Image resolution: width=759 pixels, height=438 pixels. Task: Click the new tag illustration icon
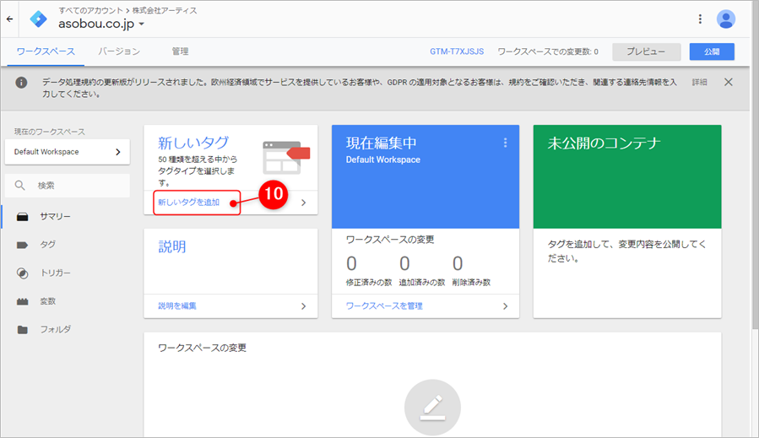coord(286,157)
